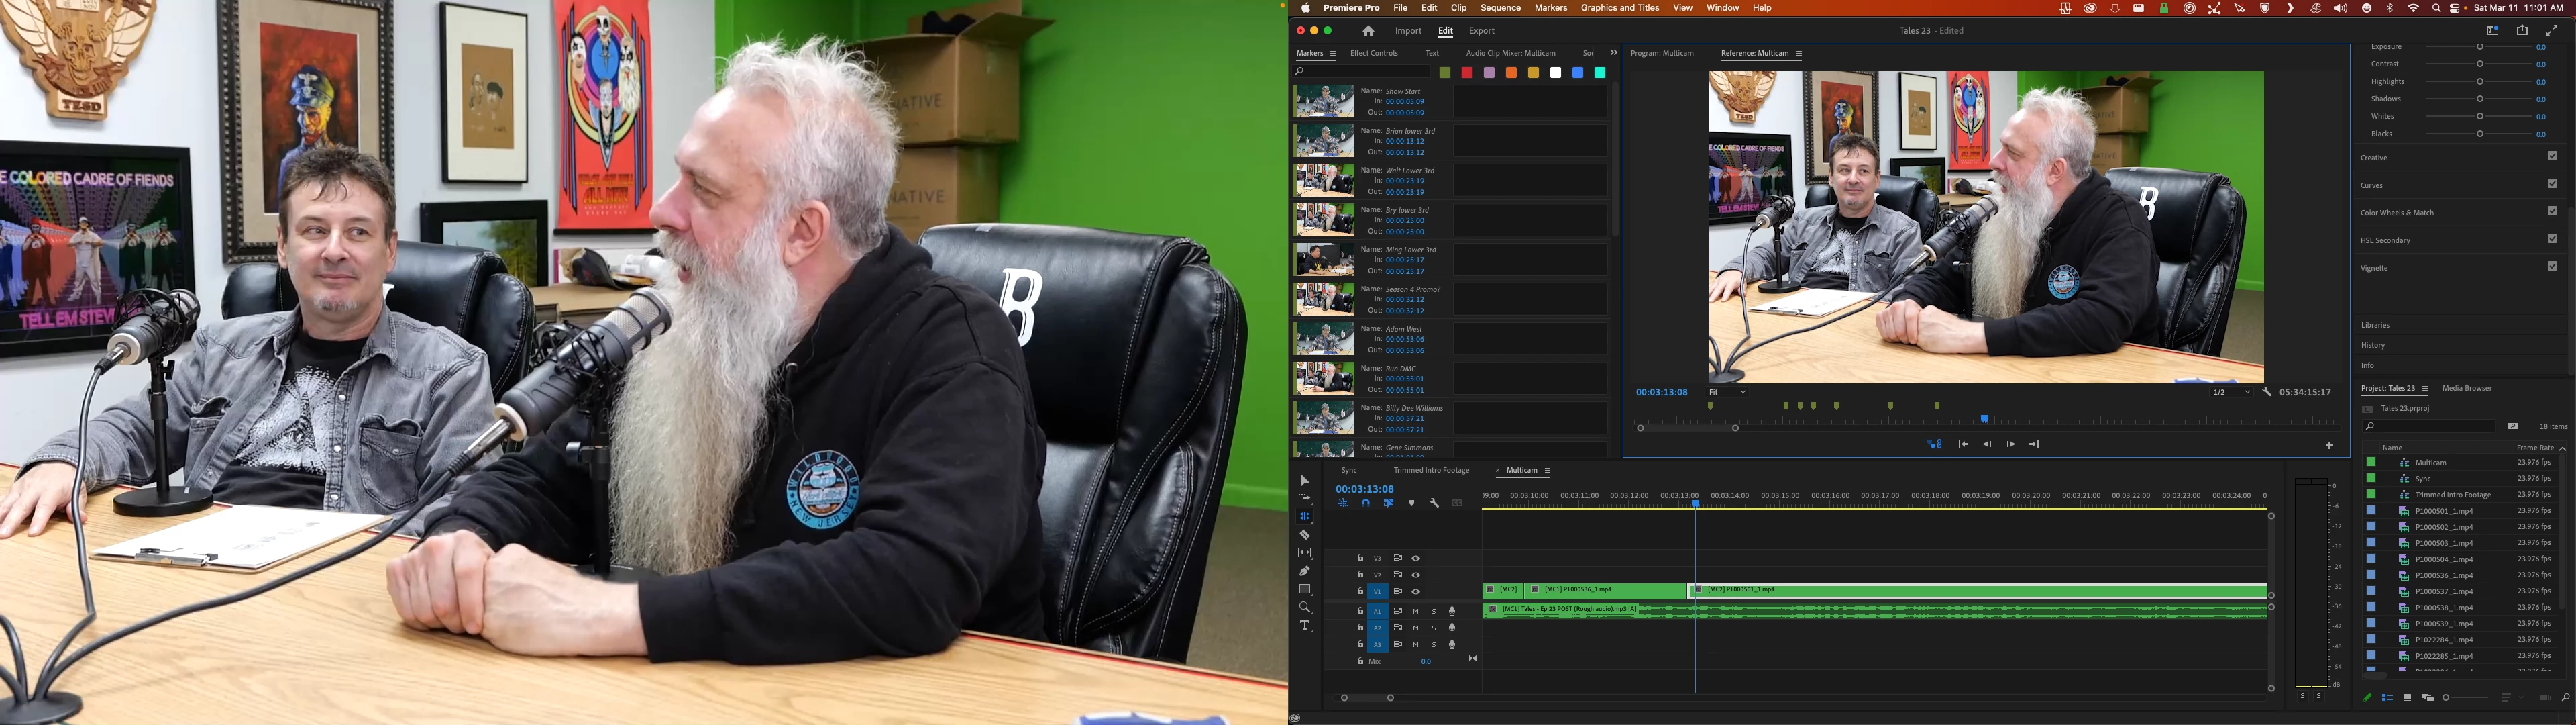Expand the hidden panel tabs chevron
The height and width of the screenshot is (725, 2576).
tap(1613, 53)
